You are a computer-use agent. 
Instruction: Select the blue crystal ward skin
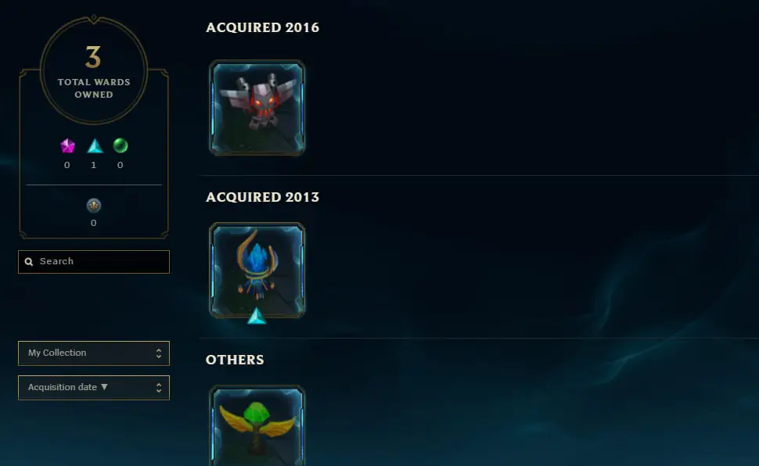[x=257, y=270]
